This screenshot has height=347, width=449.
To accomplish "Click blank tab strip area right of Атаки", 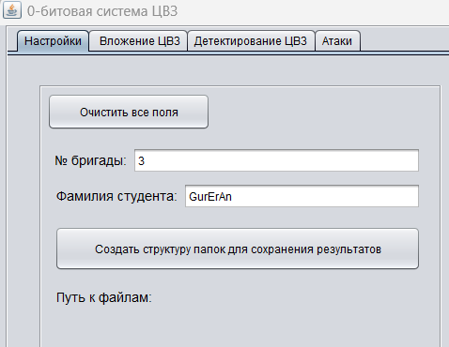I will [x=404, y=41].
